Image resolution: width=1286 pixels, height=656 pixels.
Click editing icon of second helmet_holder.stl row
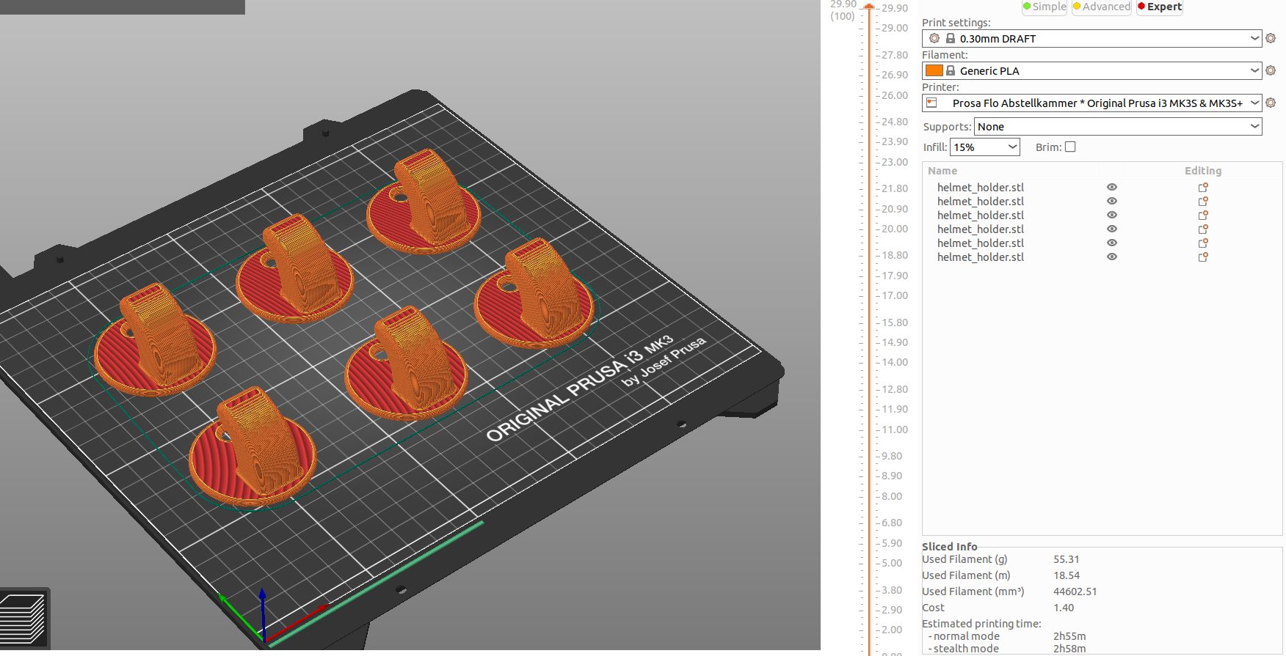(x=1203, y=202)
